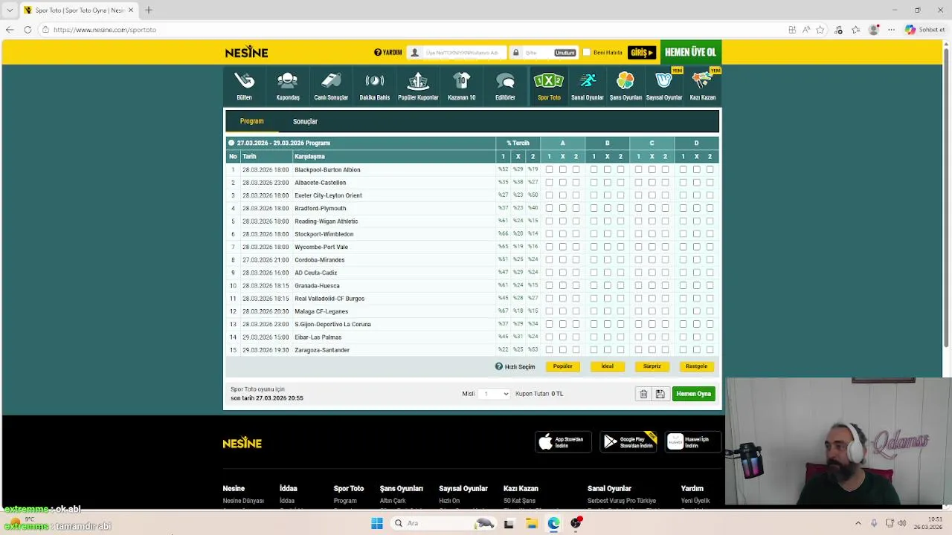Viewport: 952px width, 535px height.
Task: Check column A option 1 for Blackpool-Burton Albion
Action: click(549, 169)
